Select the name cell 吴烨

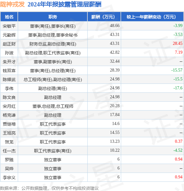(x=9, y=169)
